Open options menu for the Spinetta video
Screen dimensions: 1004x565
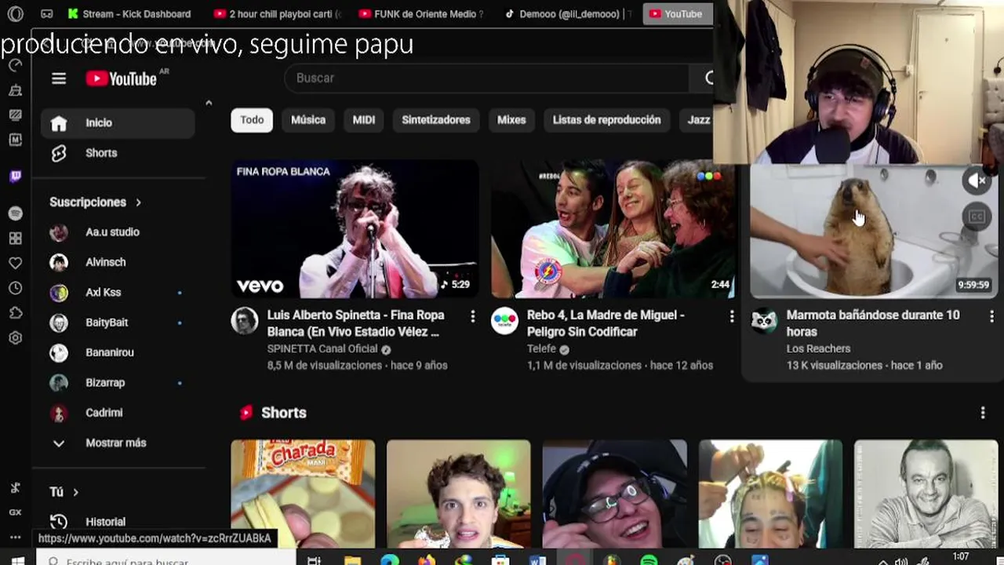click(x=472, y=315)
